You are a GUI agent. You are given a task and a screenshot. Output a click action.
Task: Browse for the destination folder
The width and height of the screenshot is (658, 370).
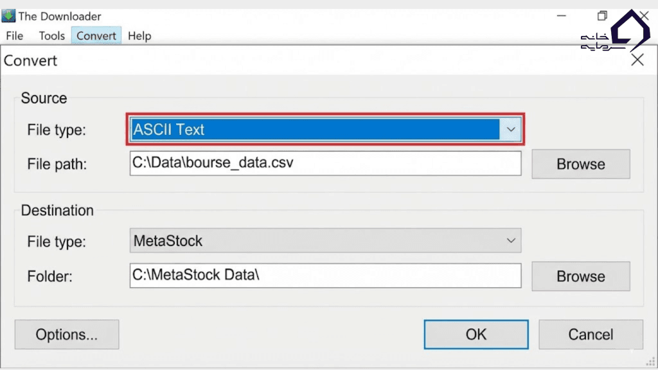(580, 276)
